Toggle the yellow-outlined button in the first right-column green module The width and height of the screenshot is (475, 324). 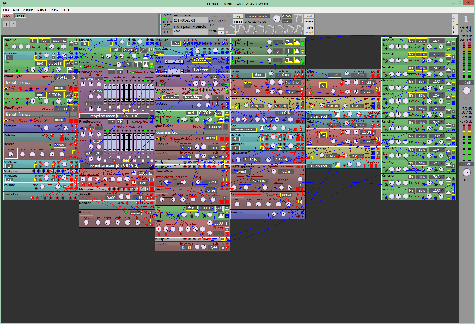pyautogui.click(x=411, y=41)
